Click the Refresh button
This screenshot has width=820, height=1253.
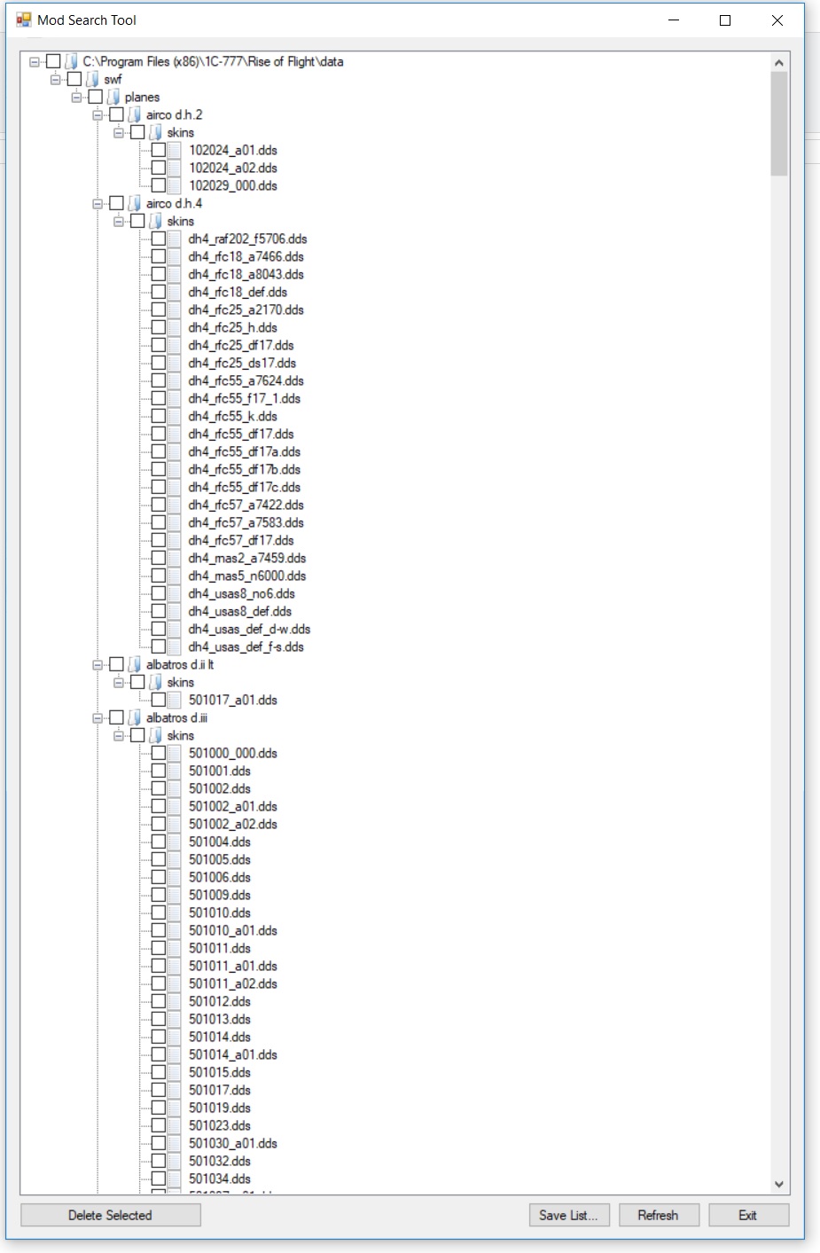coord(658,1215)
